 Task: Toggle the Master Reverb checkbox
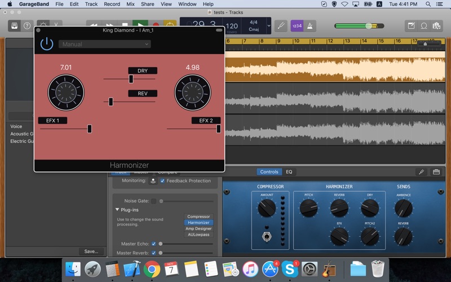(x=153, y=253)
